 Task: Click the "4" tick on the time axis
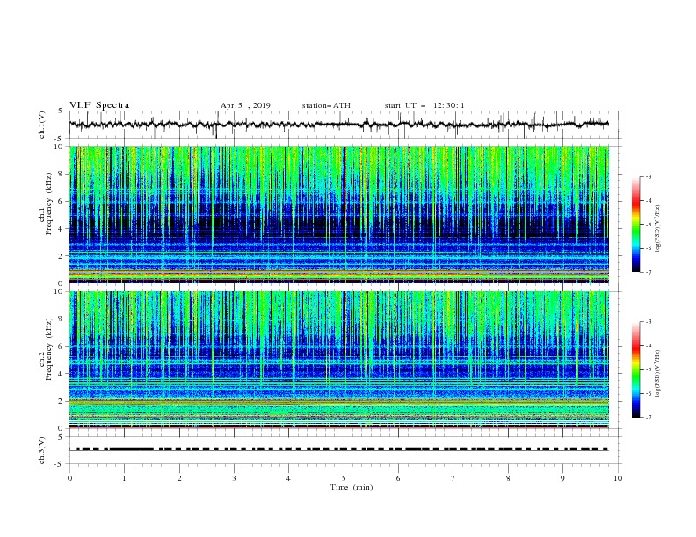(288, 478)
